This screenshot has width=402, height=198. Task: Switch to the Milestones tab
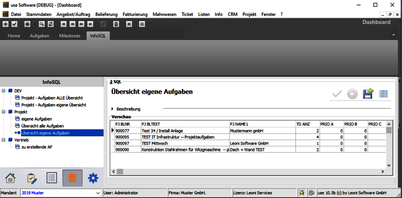click(69, 36)
